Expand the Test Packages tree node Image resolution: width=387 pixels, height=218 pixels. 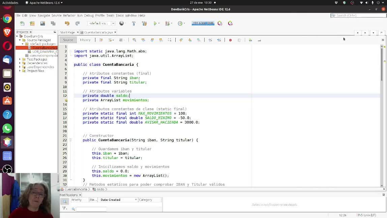[20, 59]
